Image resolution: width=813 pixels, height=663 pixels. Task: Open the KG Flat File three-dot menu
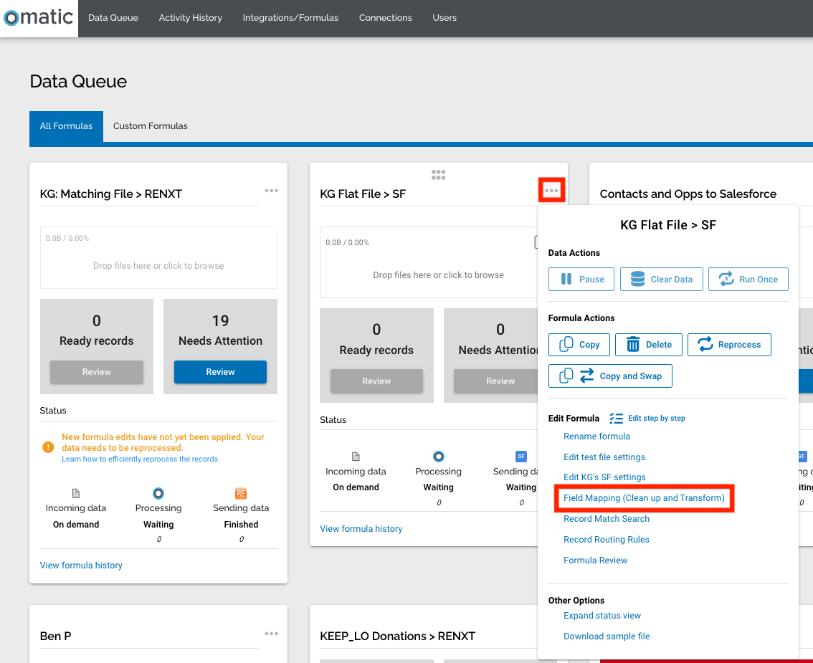click(x=551, y=190)
